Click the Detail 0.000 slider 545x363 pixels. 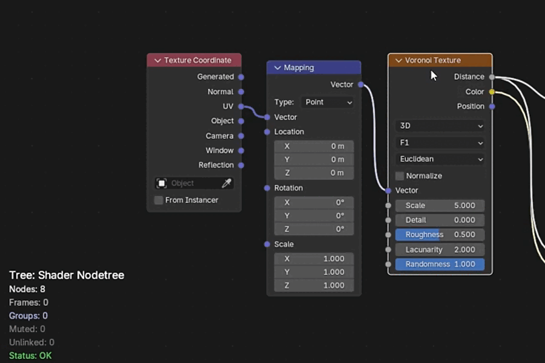[x=440, y=220]
